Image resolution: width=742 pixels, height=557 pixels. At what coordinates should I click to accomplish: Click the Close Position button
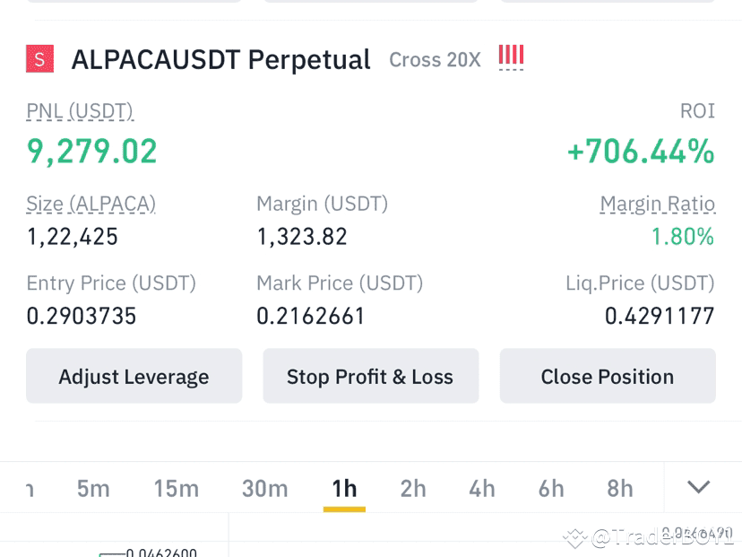click(608, 376)
